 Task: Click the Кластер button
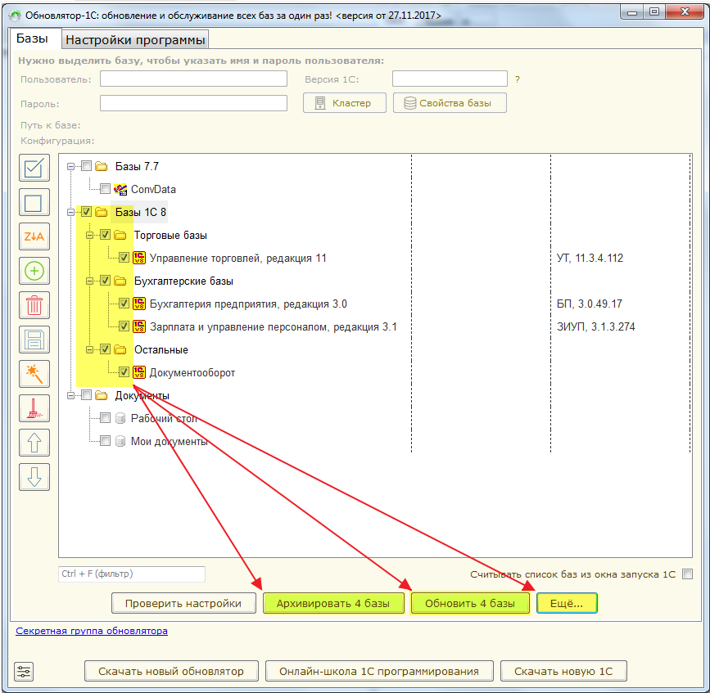point(345,103)
